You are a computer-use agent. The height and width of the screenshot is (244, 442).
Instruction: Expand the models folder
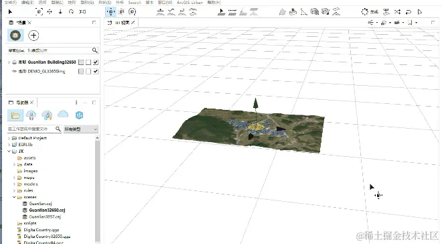(x=14, y=184)
